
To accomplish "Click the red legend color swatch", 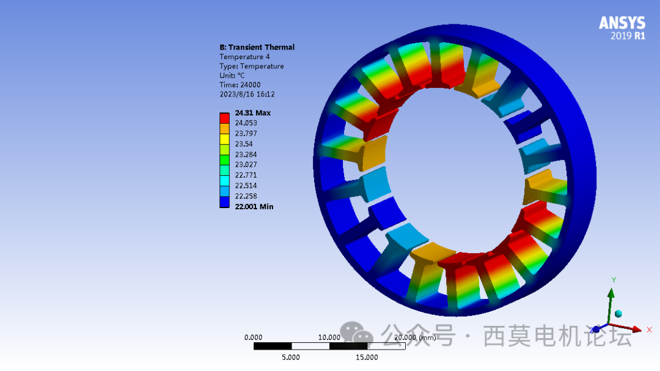I will [x=224, y=118].
